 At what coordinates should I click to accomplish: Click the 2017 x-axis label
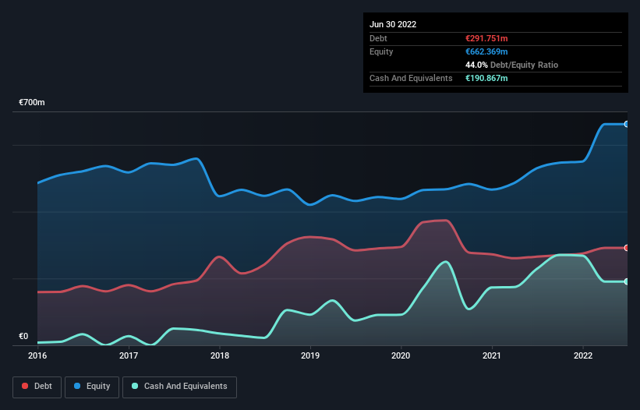129,355
